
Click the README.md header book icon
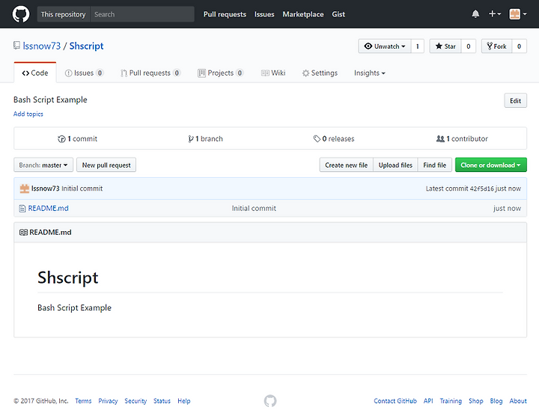point(23,233)
